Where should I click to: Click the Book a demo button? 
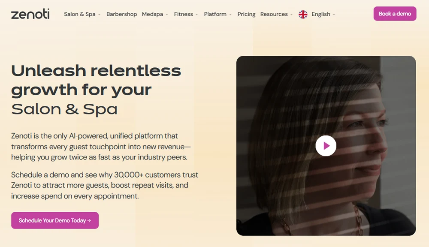(395, 14)
